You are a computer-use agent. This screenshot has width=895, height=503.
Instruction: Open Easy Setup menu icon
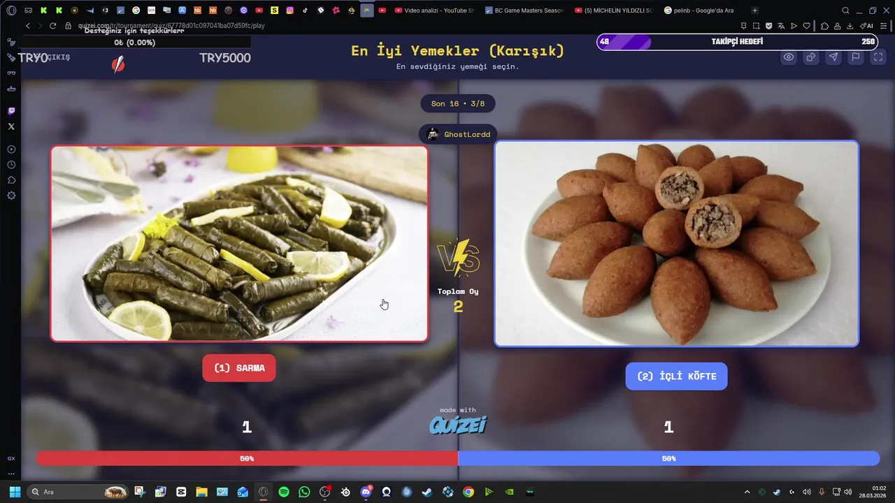click(x=883, y=26)
